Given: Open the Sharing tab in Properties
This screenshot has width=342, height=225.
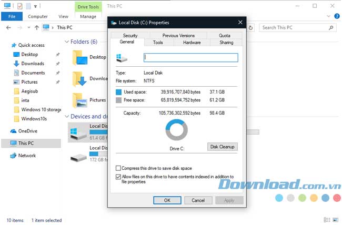Looking at the screenshot, I should click(226, 42).
